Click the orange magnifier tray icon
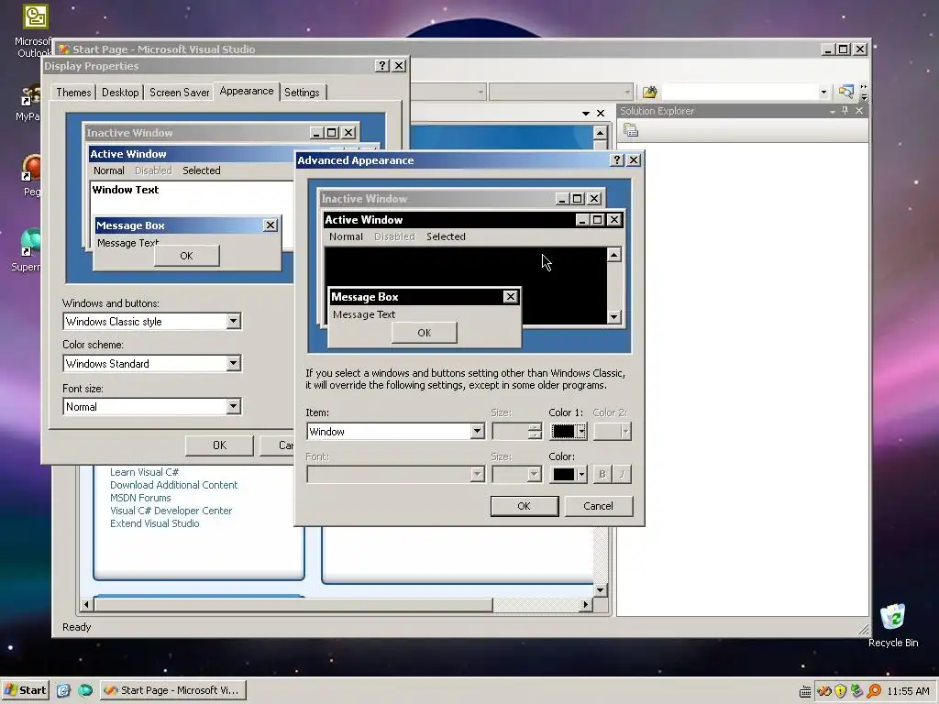 point(874,691)
